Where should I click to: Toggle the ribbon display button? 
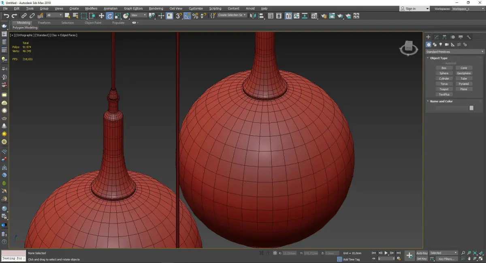click(288, 16)
